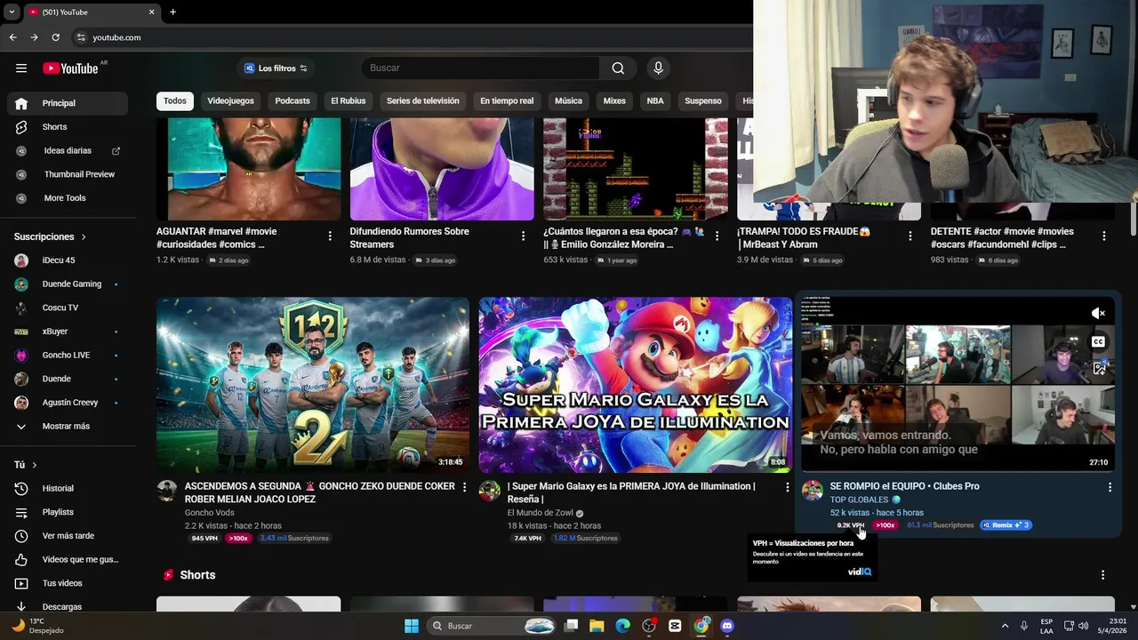The width and height of the screenshot is (1138, 640).
Task: Open the Duende Gaming subscription
Action: pos(68,284)
